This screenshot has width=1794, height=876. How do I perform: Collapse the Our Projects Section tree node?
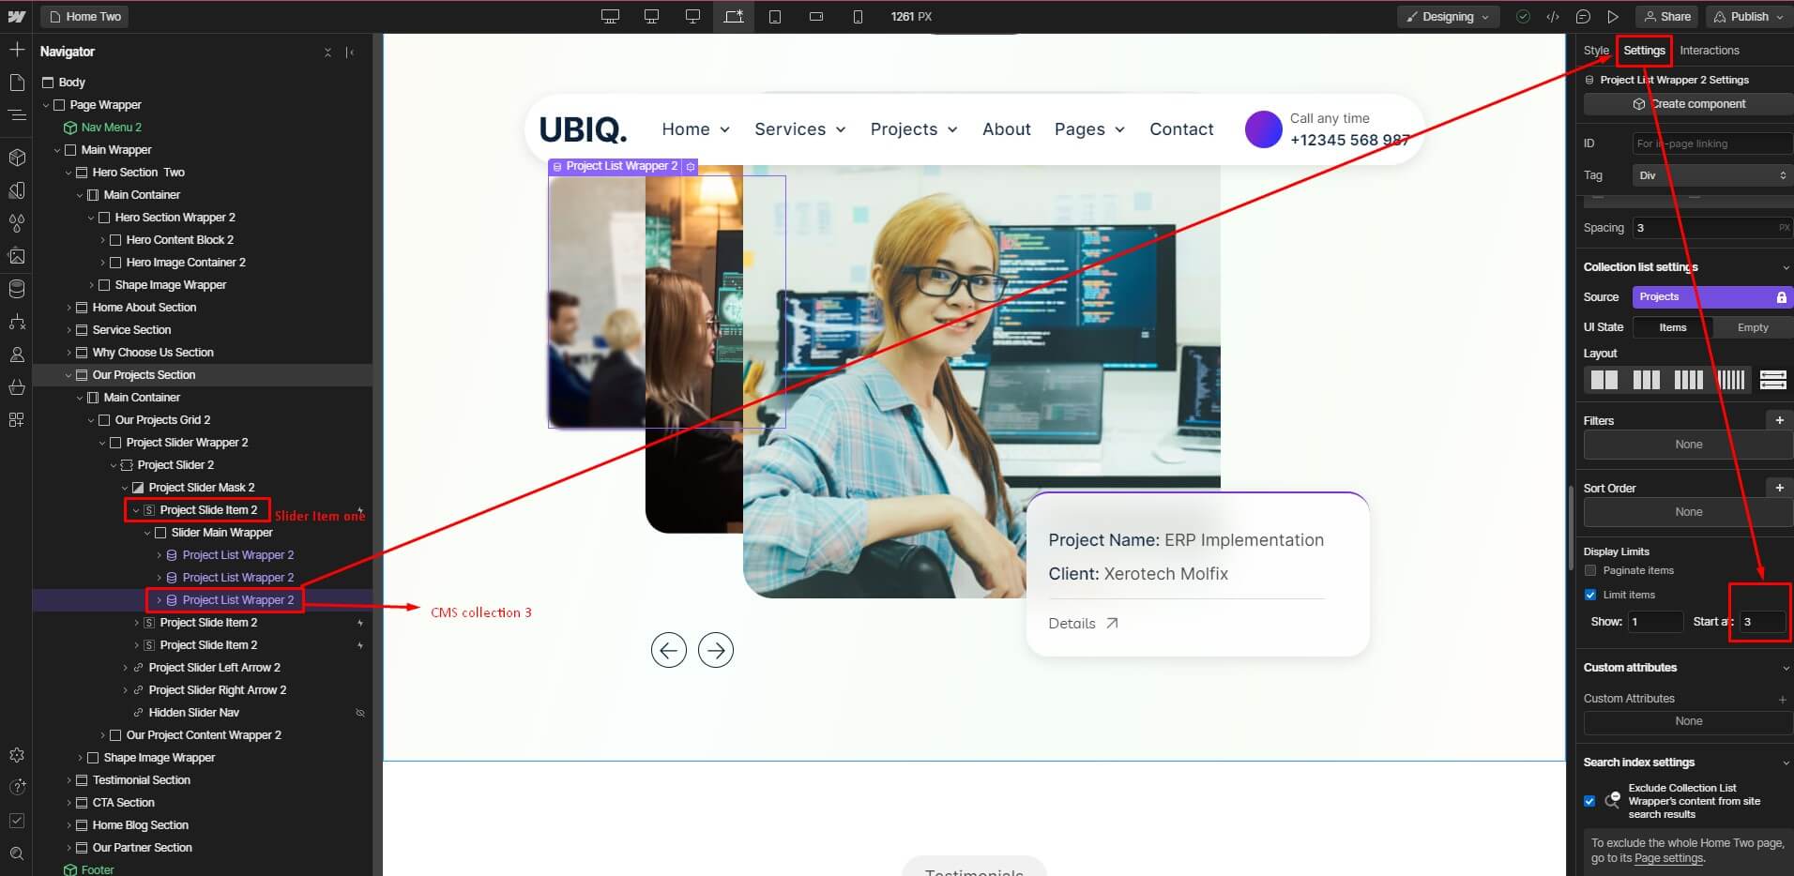[x=68, y=375]
